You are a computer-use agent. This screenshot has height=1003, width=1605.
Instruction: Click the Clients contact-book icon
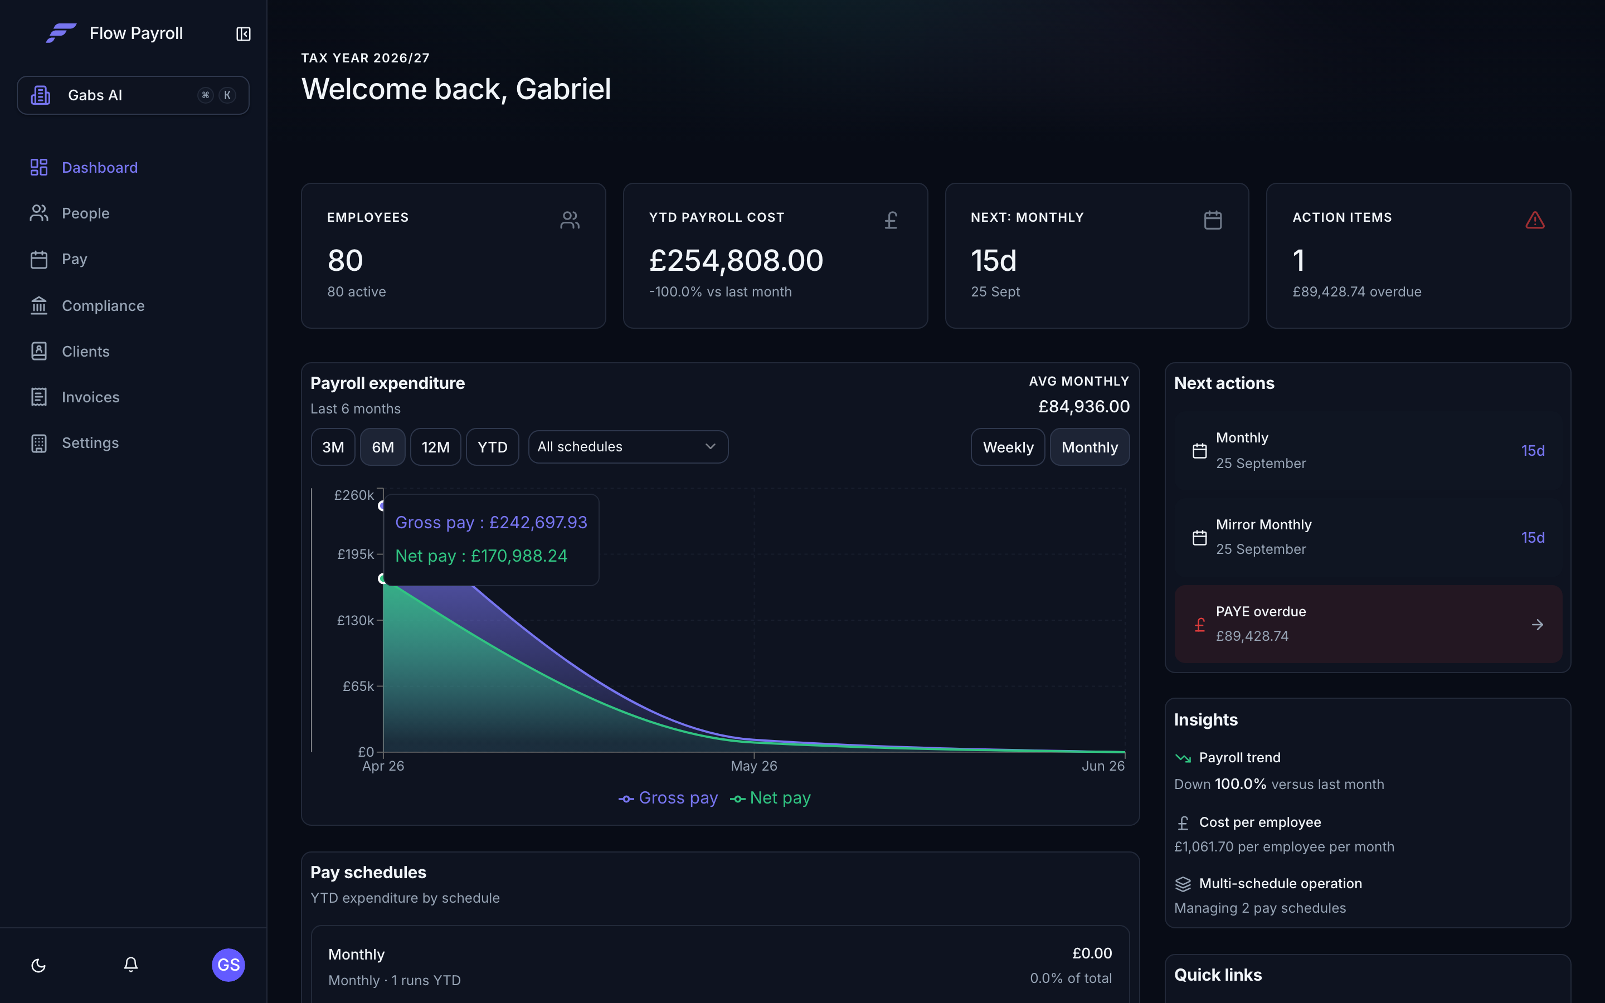(x=39, y=351)
